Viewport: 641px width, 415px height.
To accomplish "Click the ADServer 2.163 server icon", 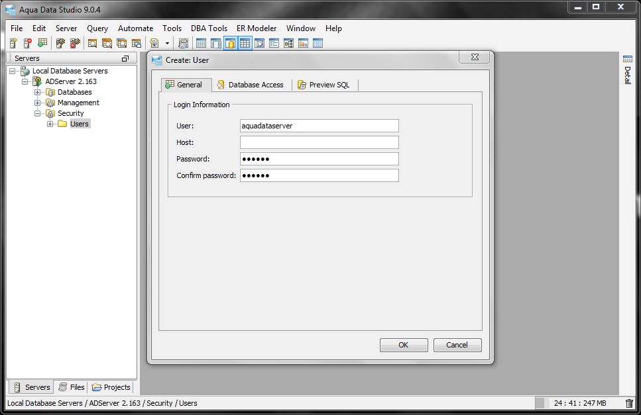I will pyautogui.click(x=37, y=81).
